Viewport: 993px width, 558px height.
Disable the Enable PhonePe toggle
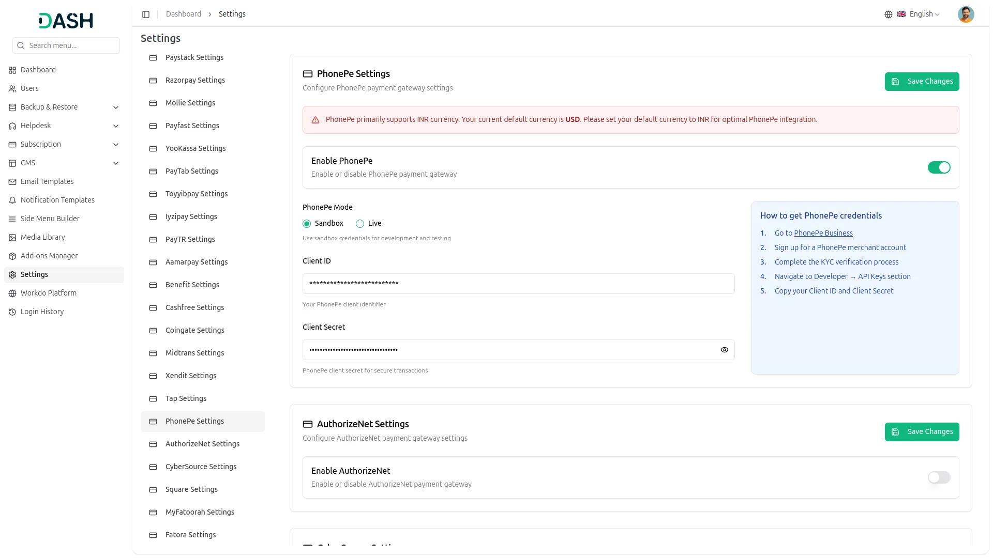click(939, 167)
